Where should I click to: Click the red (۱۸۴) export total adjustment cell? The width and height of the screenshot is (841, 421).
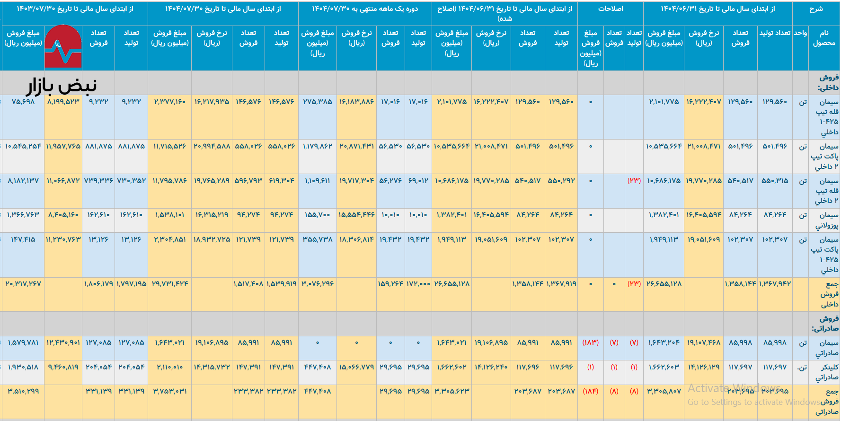(x=590, y=391)
